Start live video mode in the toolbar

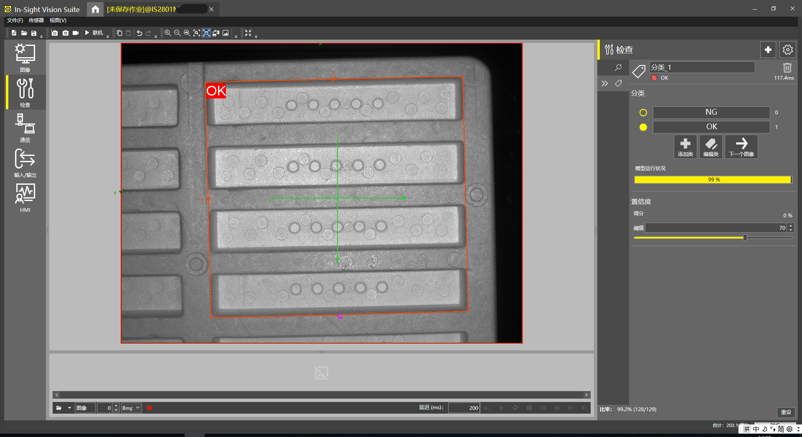pyautogui.click(x=76, y=33)
